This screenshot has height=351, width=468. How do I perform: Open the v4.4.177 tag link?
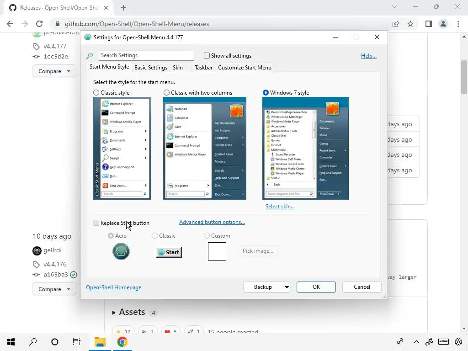55,46
